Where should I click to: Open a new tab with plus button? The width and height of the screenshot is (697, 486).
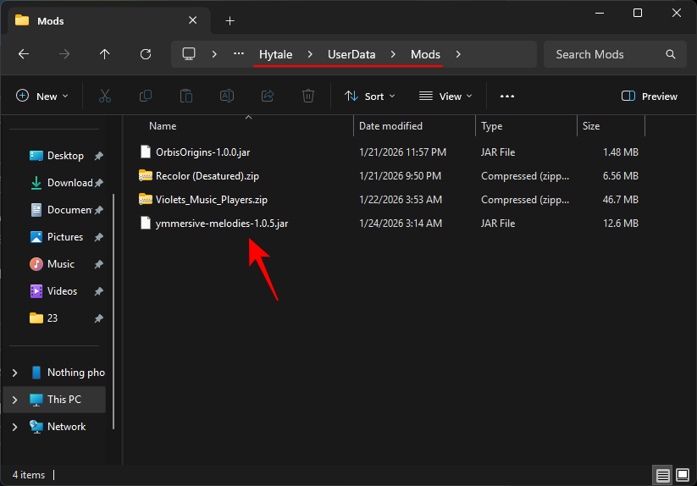pos(230,20)
